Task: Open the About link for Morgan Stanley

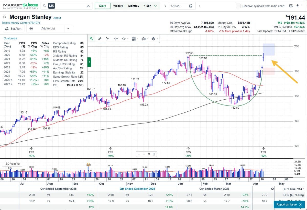Action: coord(57,18)
